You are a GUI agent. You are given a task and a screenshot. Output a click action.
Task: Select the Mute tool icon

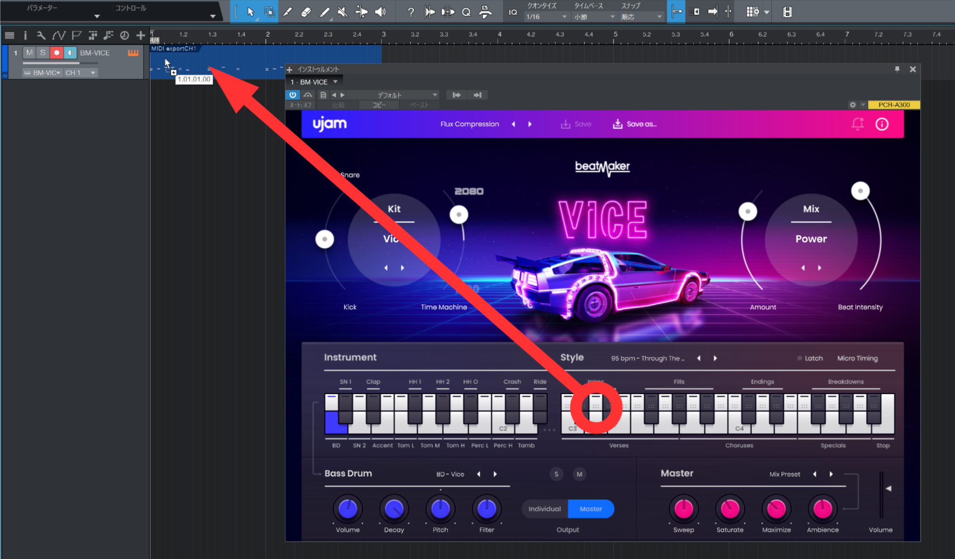click(342, 12)
